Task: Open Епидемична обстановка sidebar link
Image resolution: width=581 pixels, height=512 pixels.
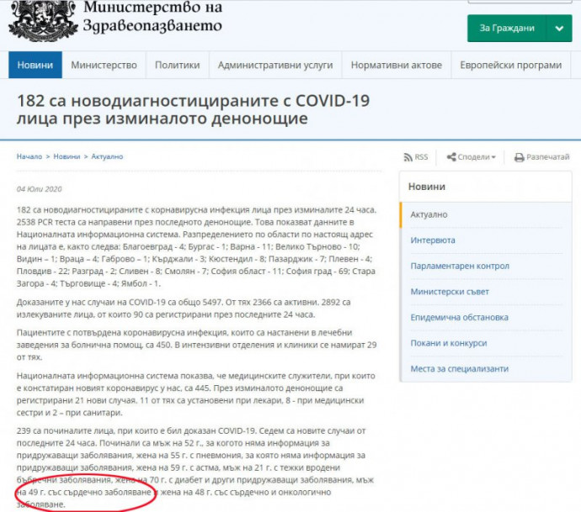Action: (458, 318)
